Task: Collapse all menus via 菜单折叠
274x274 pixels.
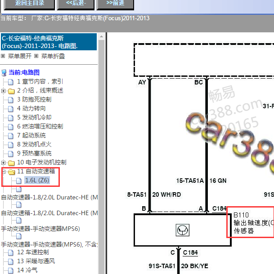Action: pos(53,56)
